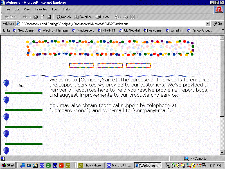The image size is (225, 169).
Task: Click the Back arrow button
Action: click(11, 17)
